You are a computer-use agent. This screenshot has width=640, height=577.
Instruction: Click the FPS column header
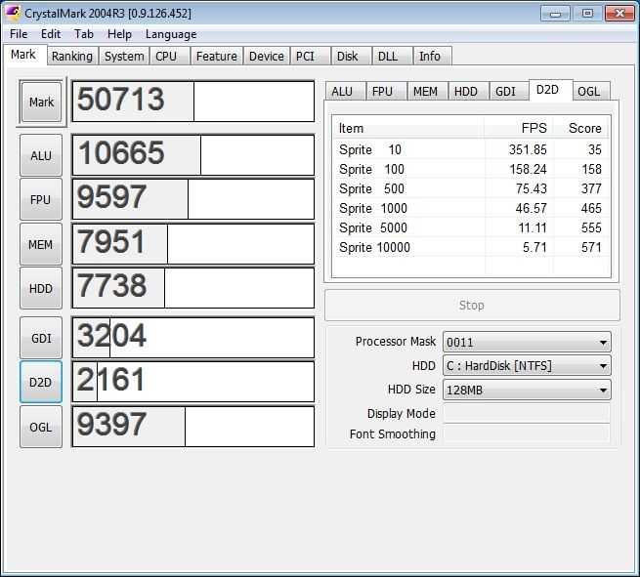tap(519, 128)
